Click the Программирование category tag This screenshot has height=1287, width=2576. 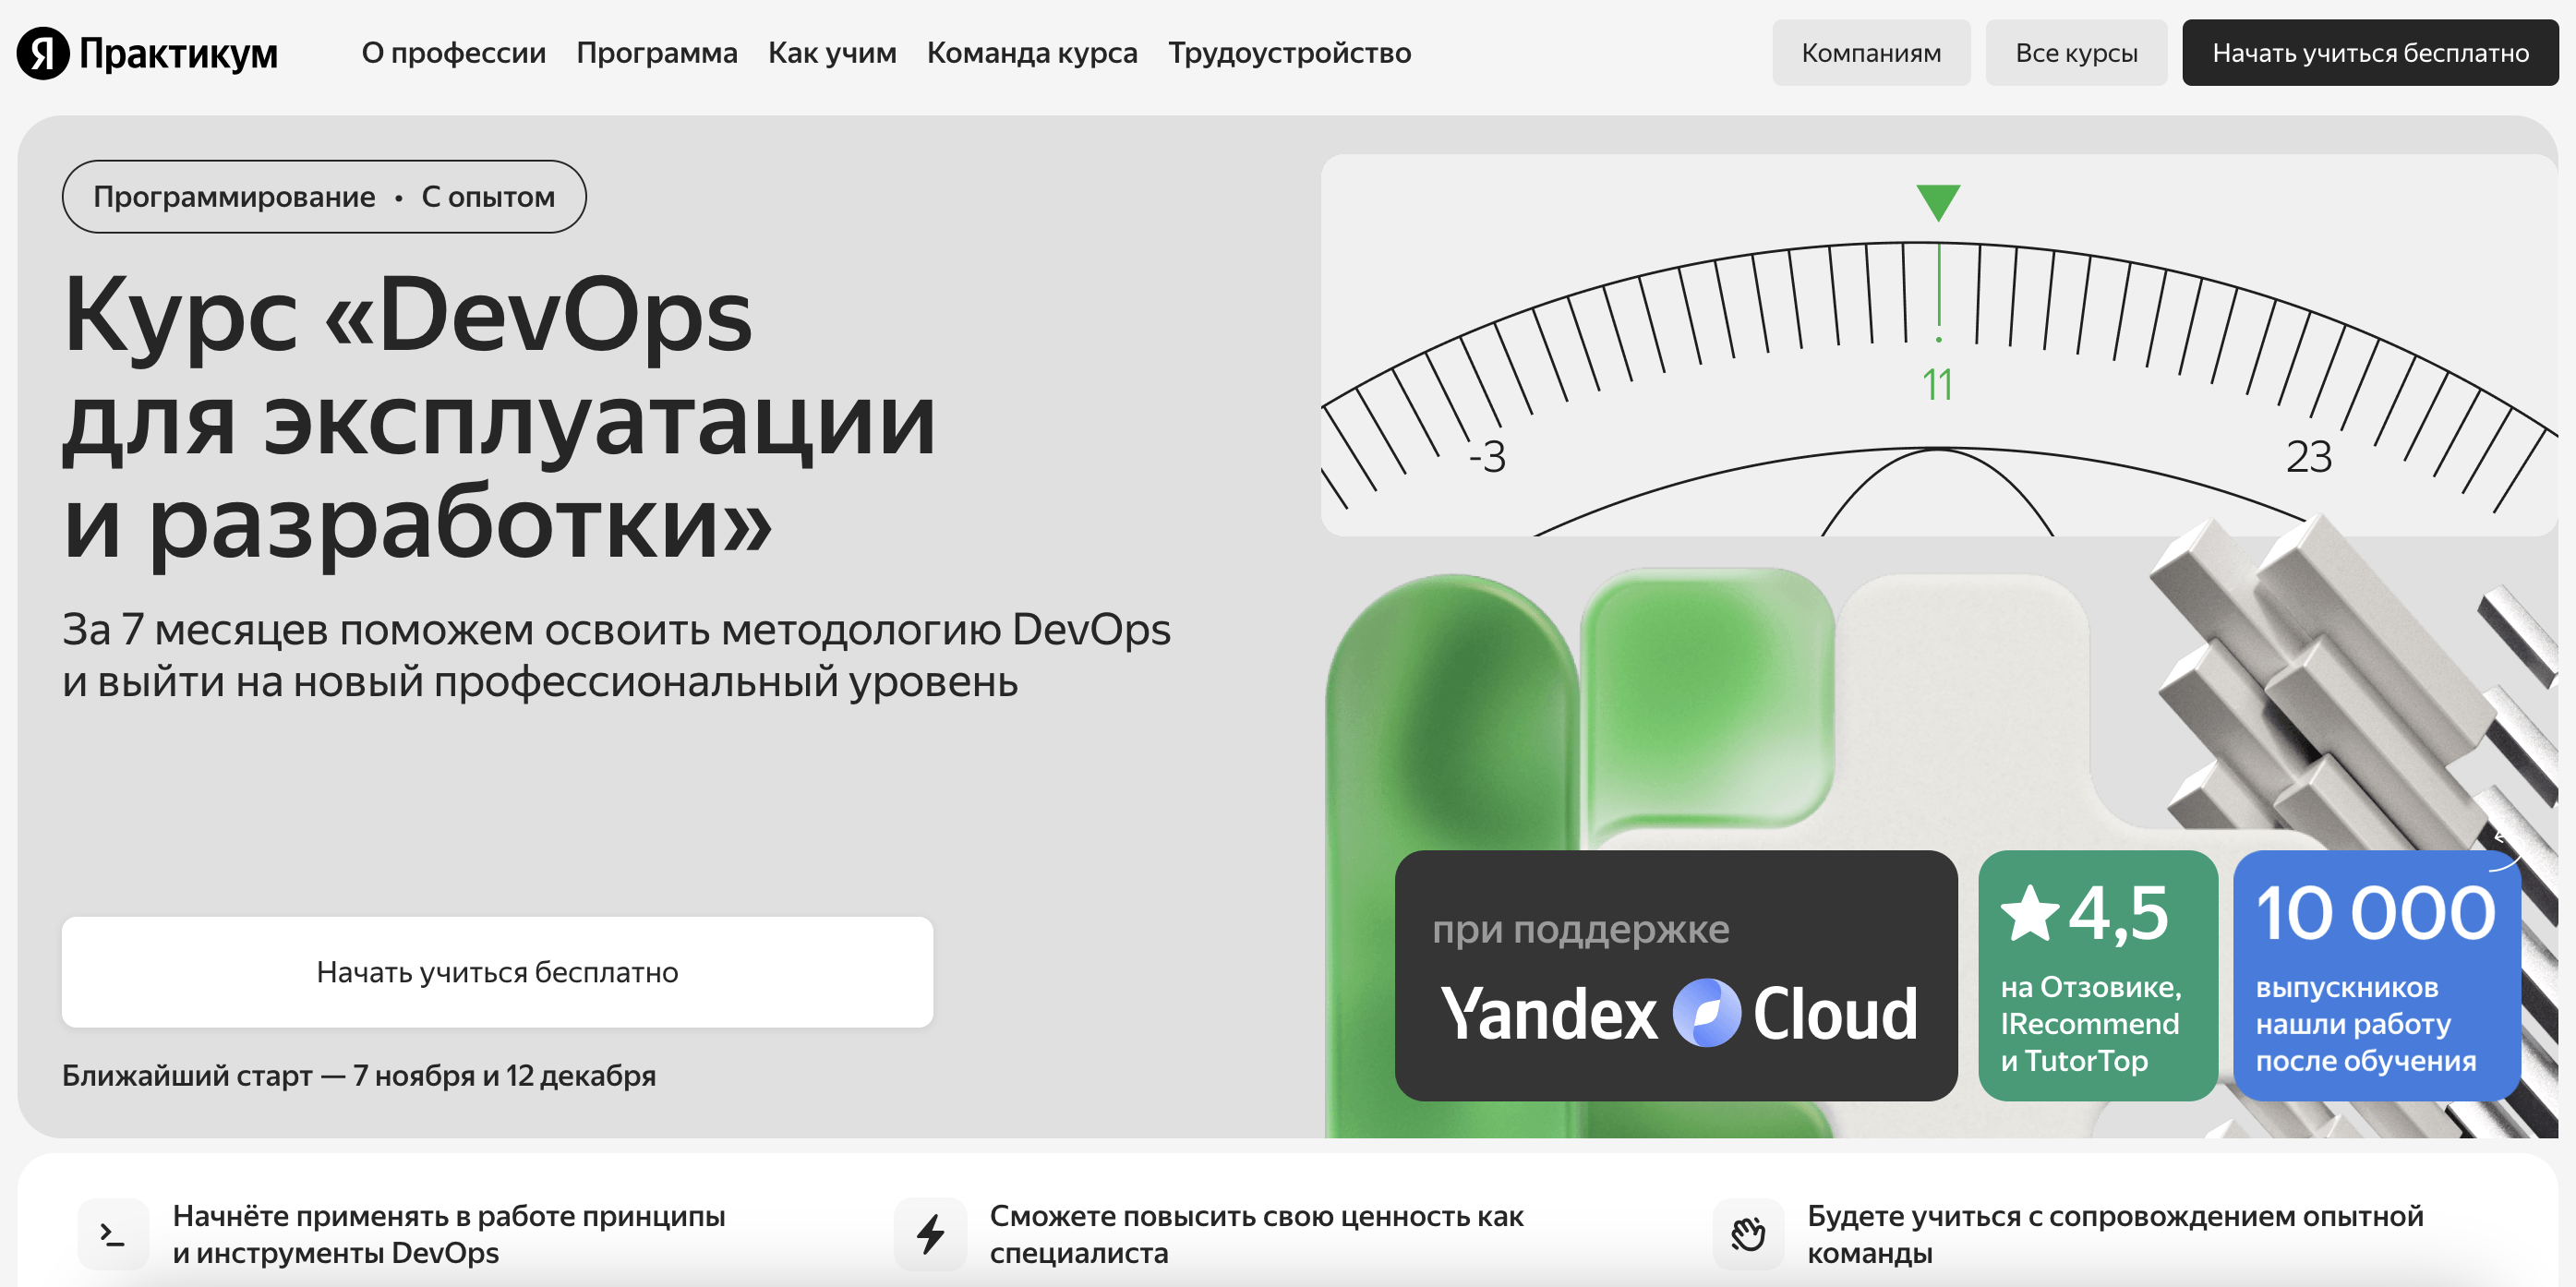point(234,197)
